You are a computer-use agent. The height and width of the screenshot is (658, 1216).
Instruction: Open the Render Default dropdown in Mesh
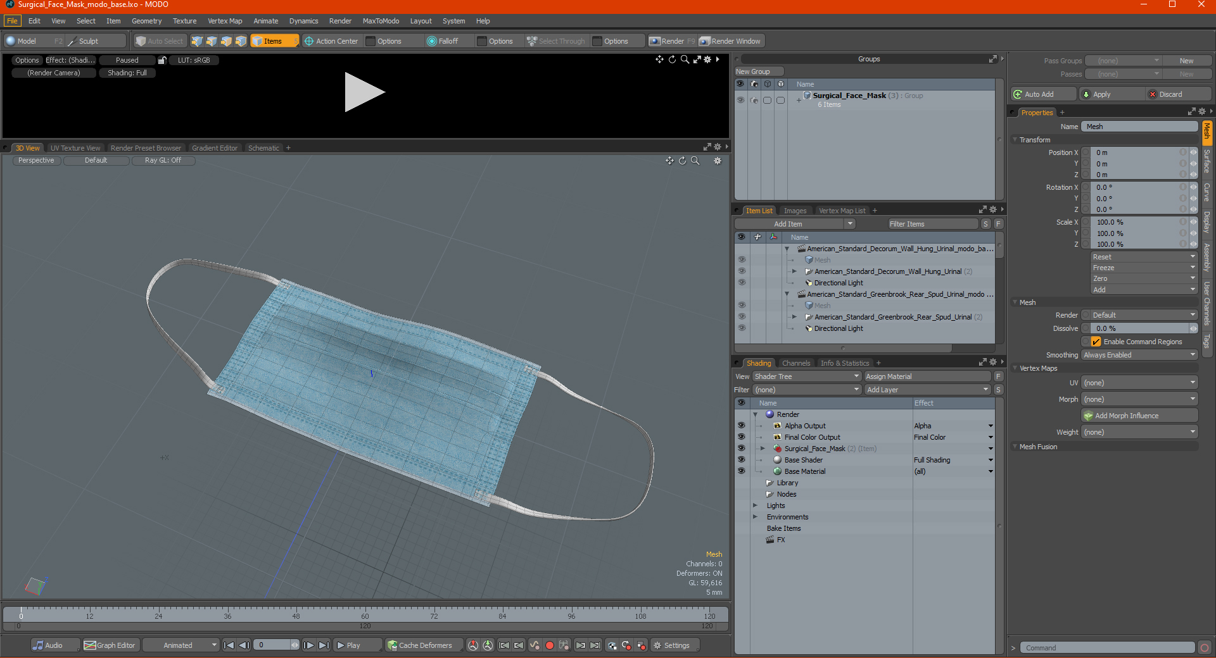(x=1144, y=315)
